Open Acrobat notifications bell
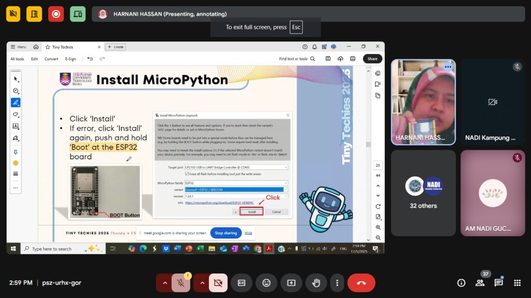 (315, 47)
